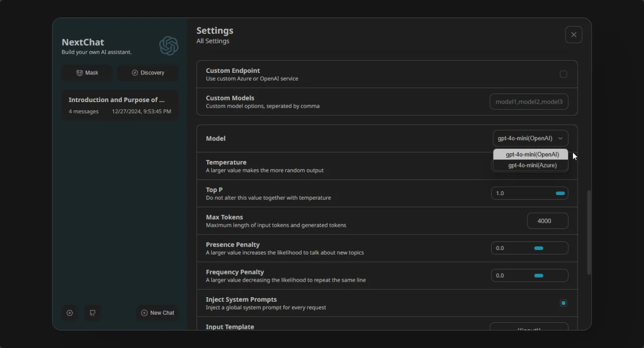Image resolution: width=644 pixels, height=348 pixels.
Task: Click the "Inject System Prompts" label
Action: [x=242, y=300]
